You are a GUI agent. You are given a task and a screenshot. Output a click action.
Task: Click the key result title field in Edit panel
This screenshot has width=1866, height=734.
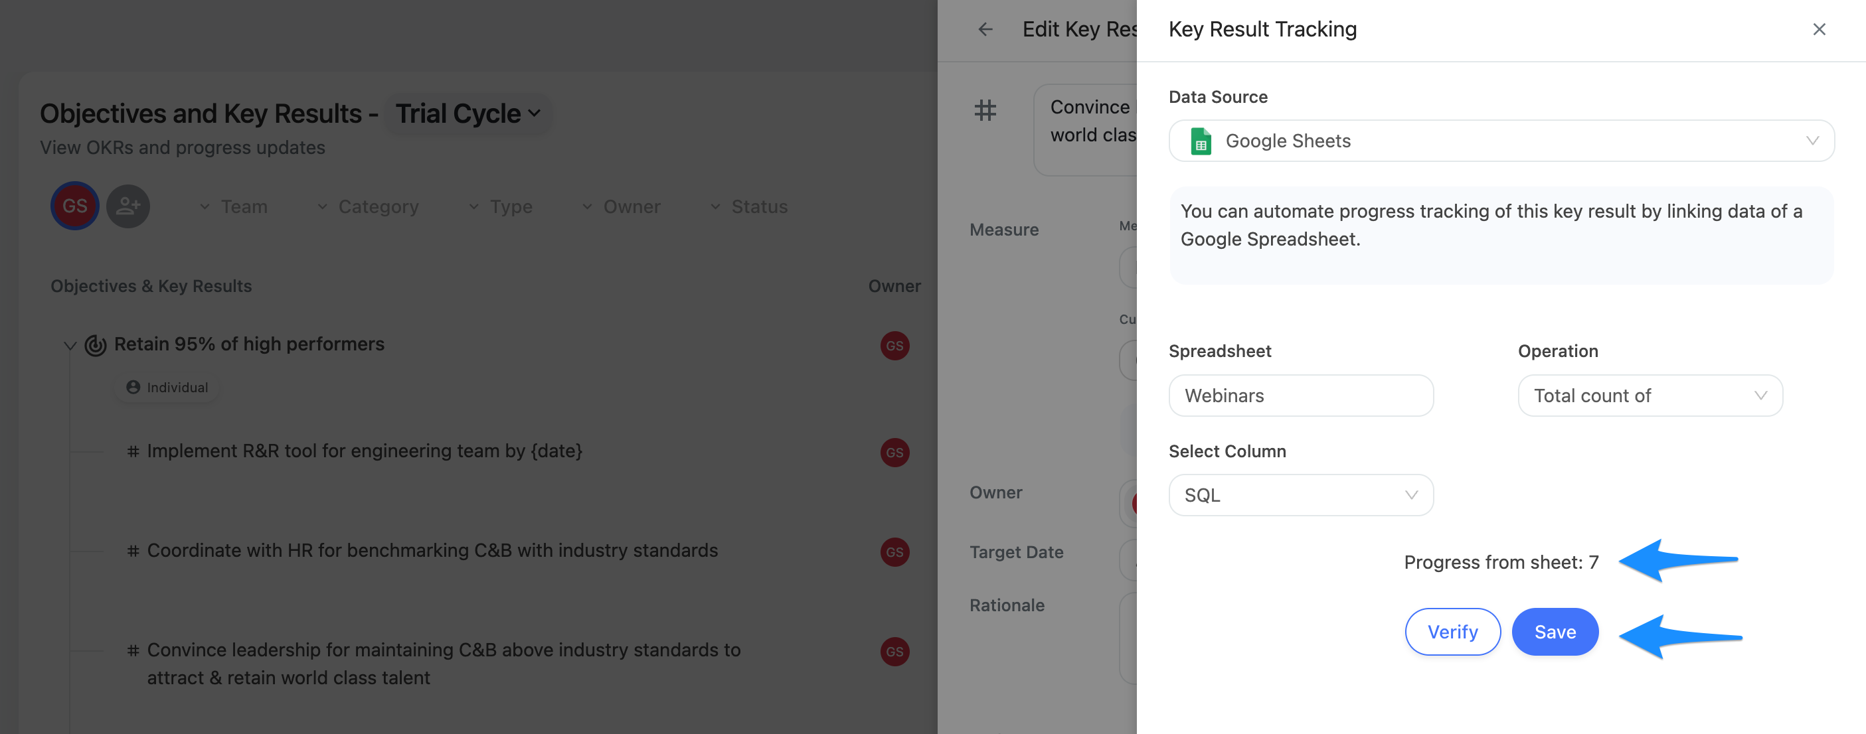click(1085, 130)
